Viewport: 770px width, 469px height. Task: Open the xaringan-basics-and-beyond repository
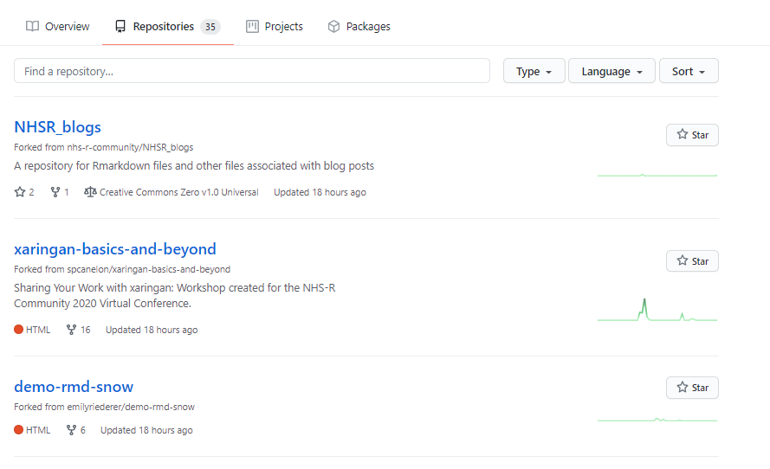[x=115, y=249]
